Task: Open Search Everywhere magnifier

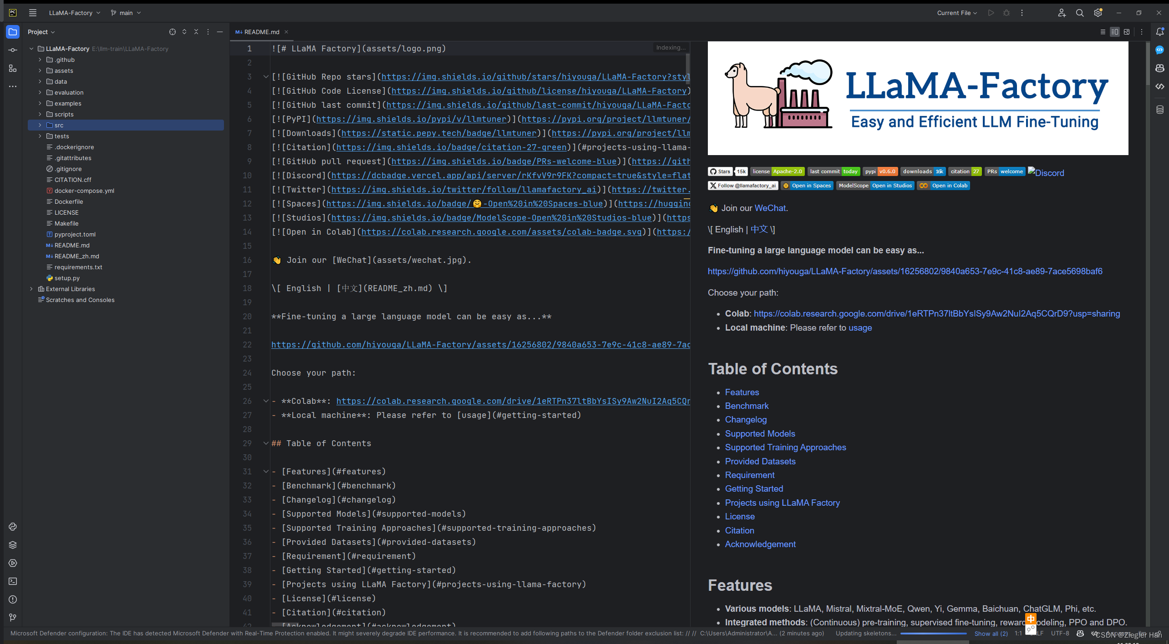Action: click(x=1080, y=13)
